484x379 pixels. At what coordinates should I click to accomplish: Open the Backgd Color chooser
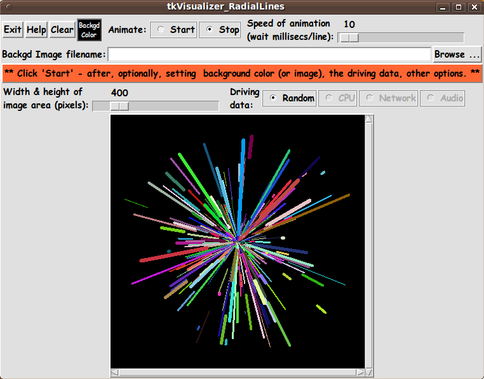point(89,30)
